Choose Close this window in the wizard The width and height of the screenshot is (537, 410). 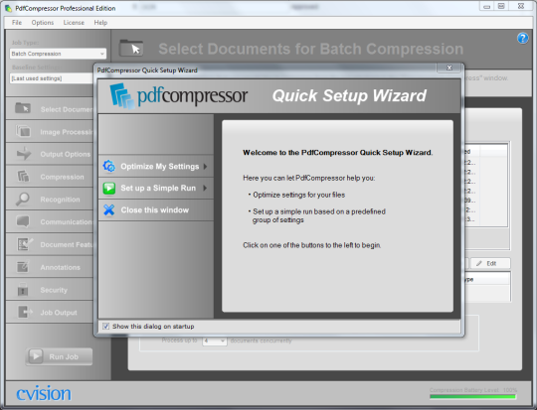[x=156, y=209]
